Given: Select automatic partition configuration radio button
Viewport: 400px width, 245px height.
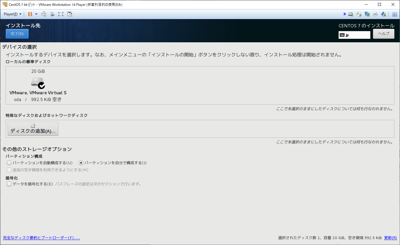Looking at the screenshot, I should click(x=9, y=163).
